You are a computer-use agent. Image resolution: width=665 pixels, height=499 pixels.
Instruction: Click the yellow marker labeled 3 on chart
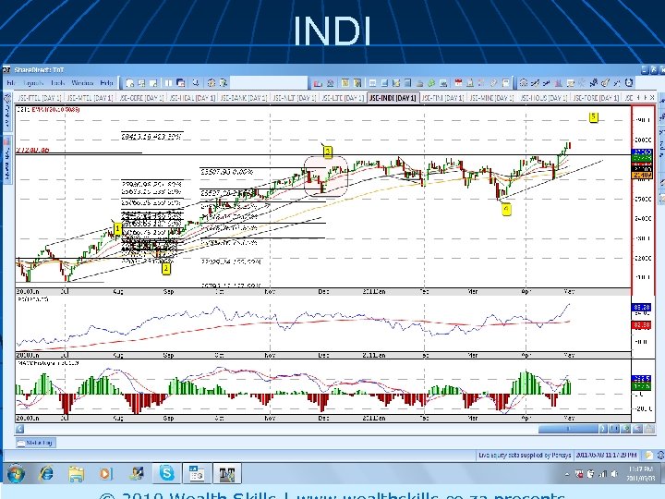click(327, 152)
